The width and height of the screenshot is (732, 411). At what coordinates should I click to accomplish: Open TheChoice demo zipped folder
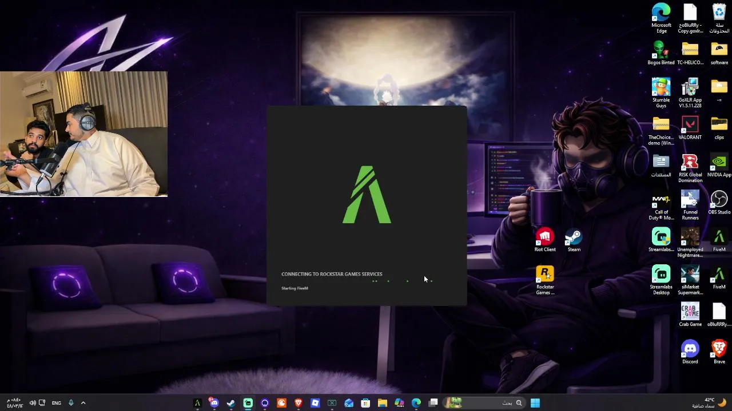pos(661,131)
